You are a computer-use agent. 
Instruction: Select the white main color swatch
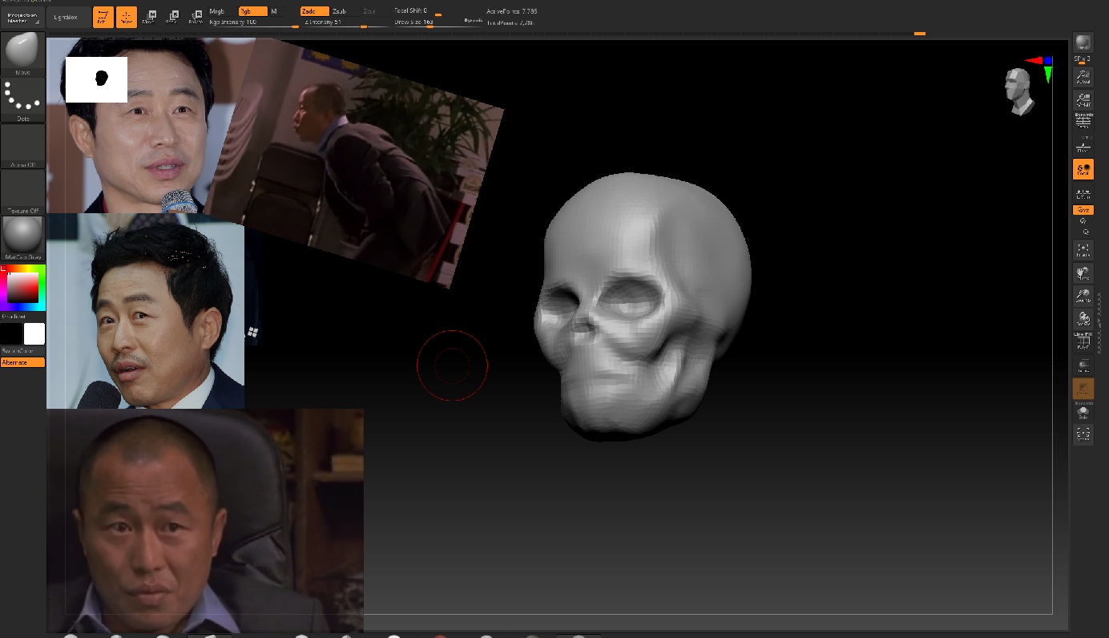point(34,333)
